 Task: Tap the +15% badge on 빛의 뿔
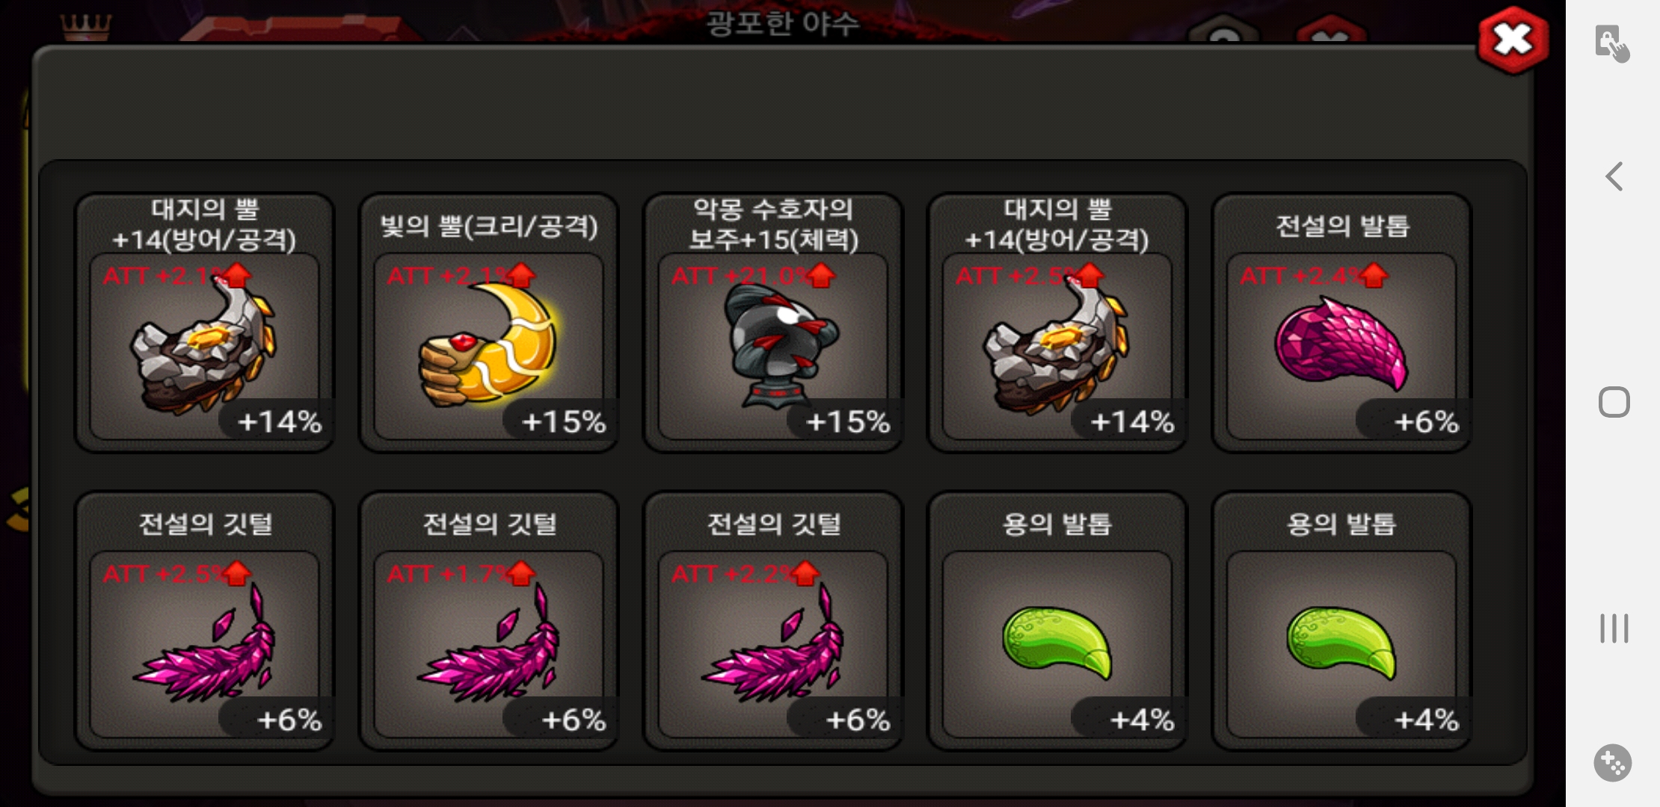(x=562, y=421)
